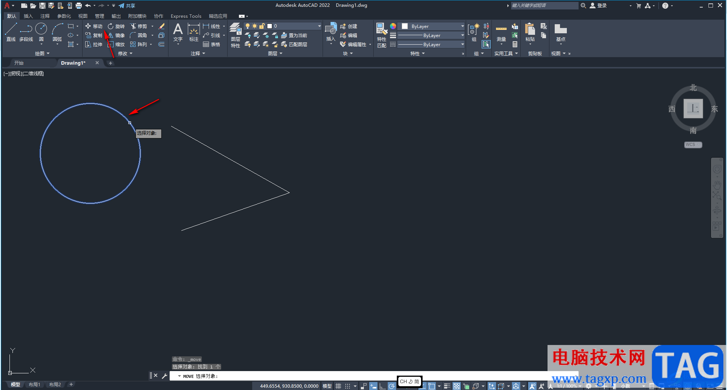
Task: Open the ByLayer lineweight dropdown
Action: [x=431, y=35]
